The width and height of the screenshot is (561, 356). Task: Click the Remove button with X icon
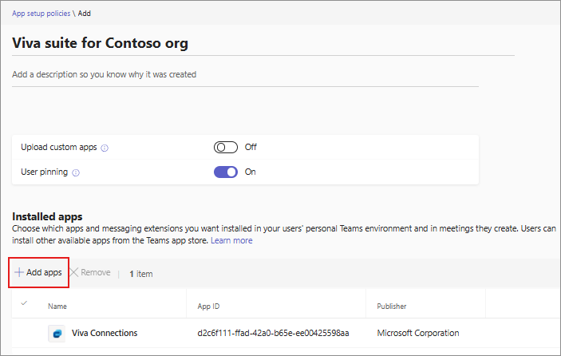click(x=89, y=273)
